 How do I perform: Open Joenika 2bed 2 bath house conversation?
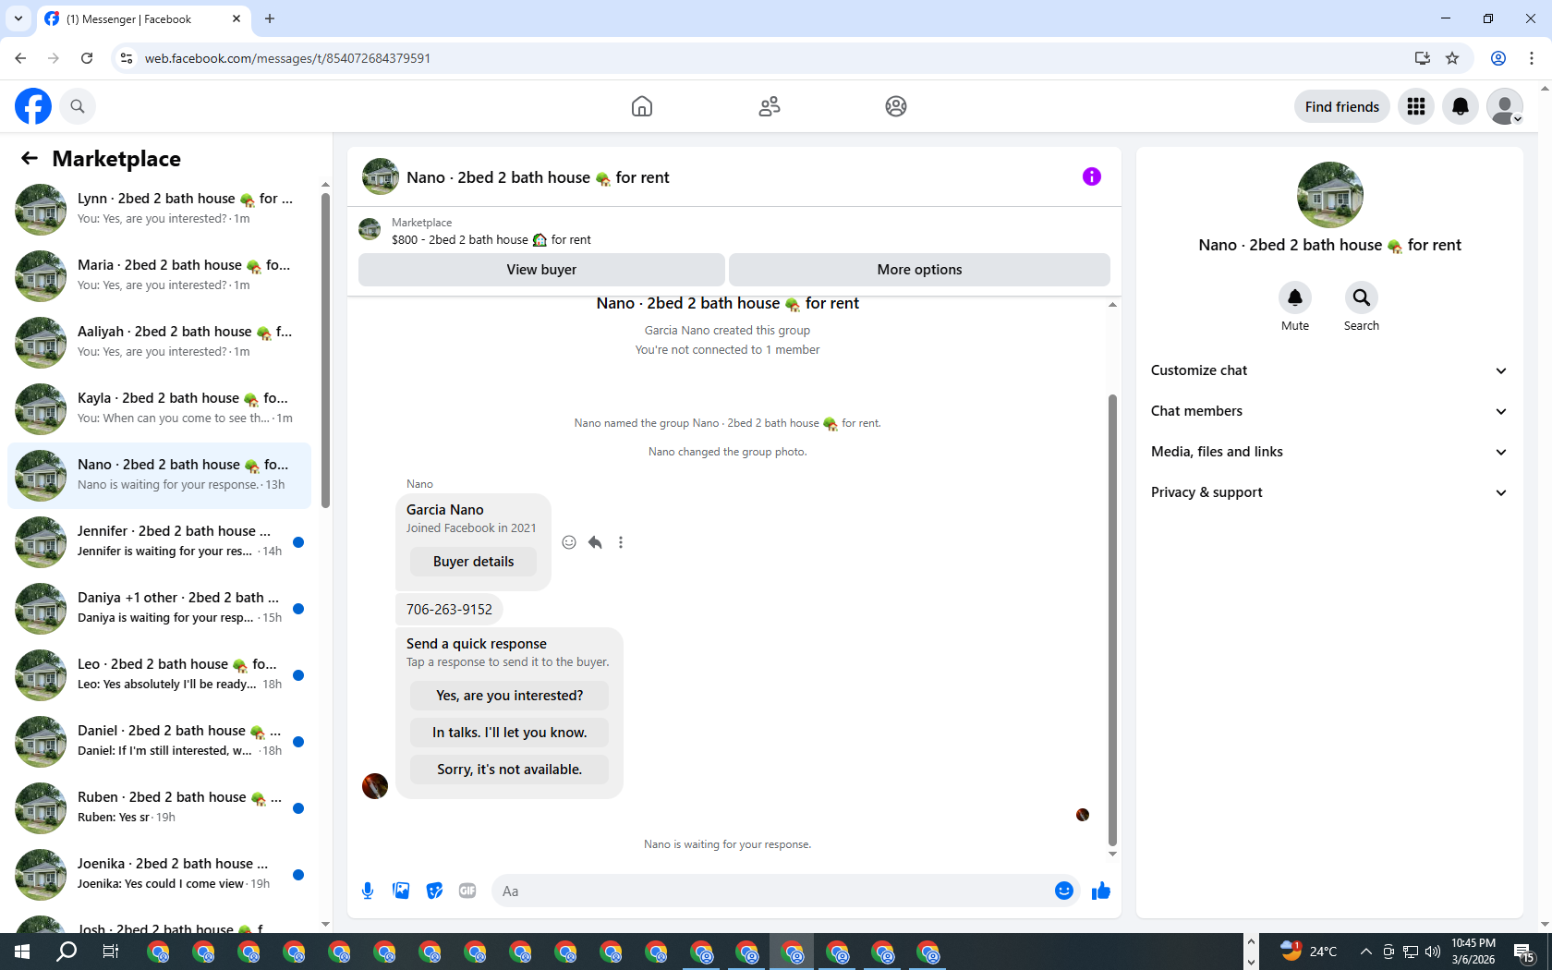(x=159, y=875)
